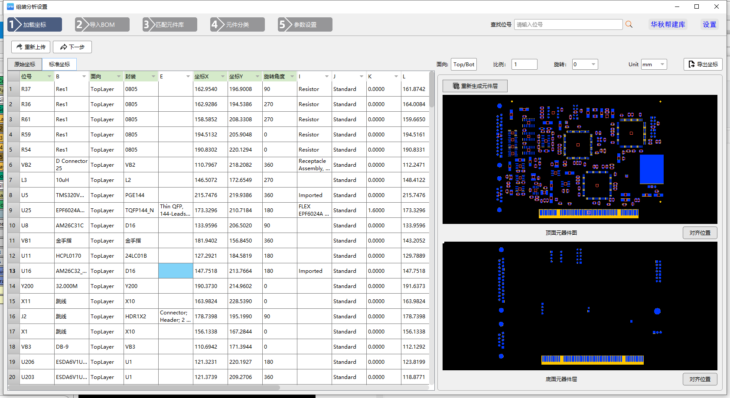Click 对齐位置 under top component view
Image resolution: width=730 pixels, height=398 pixels.
[700, 233]
